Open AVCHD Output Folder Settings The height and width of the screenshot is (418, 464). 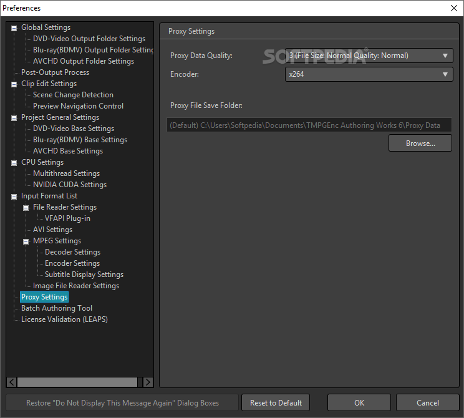[84, 61]
